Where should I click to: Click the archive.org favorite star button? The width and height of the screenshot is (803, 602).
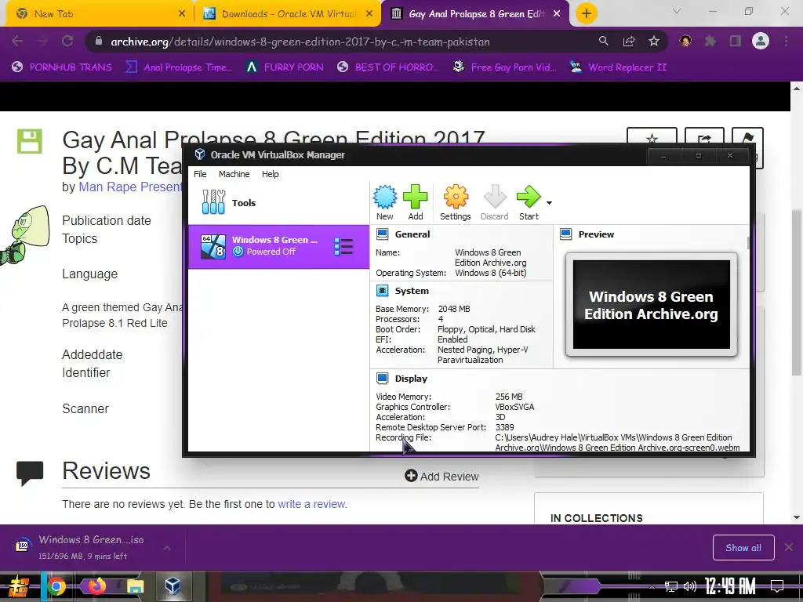pyautogui.click(x=652, y=138)
